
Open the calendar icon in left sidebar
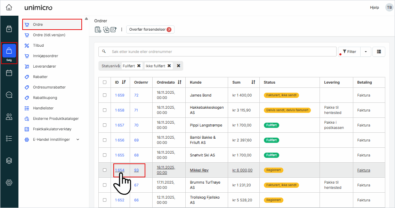[x=9, y=73]
